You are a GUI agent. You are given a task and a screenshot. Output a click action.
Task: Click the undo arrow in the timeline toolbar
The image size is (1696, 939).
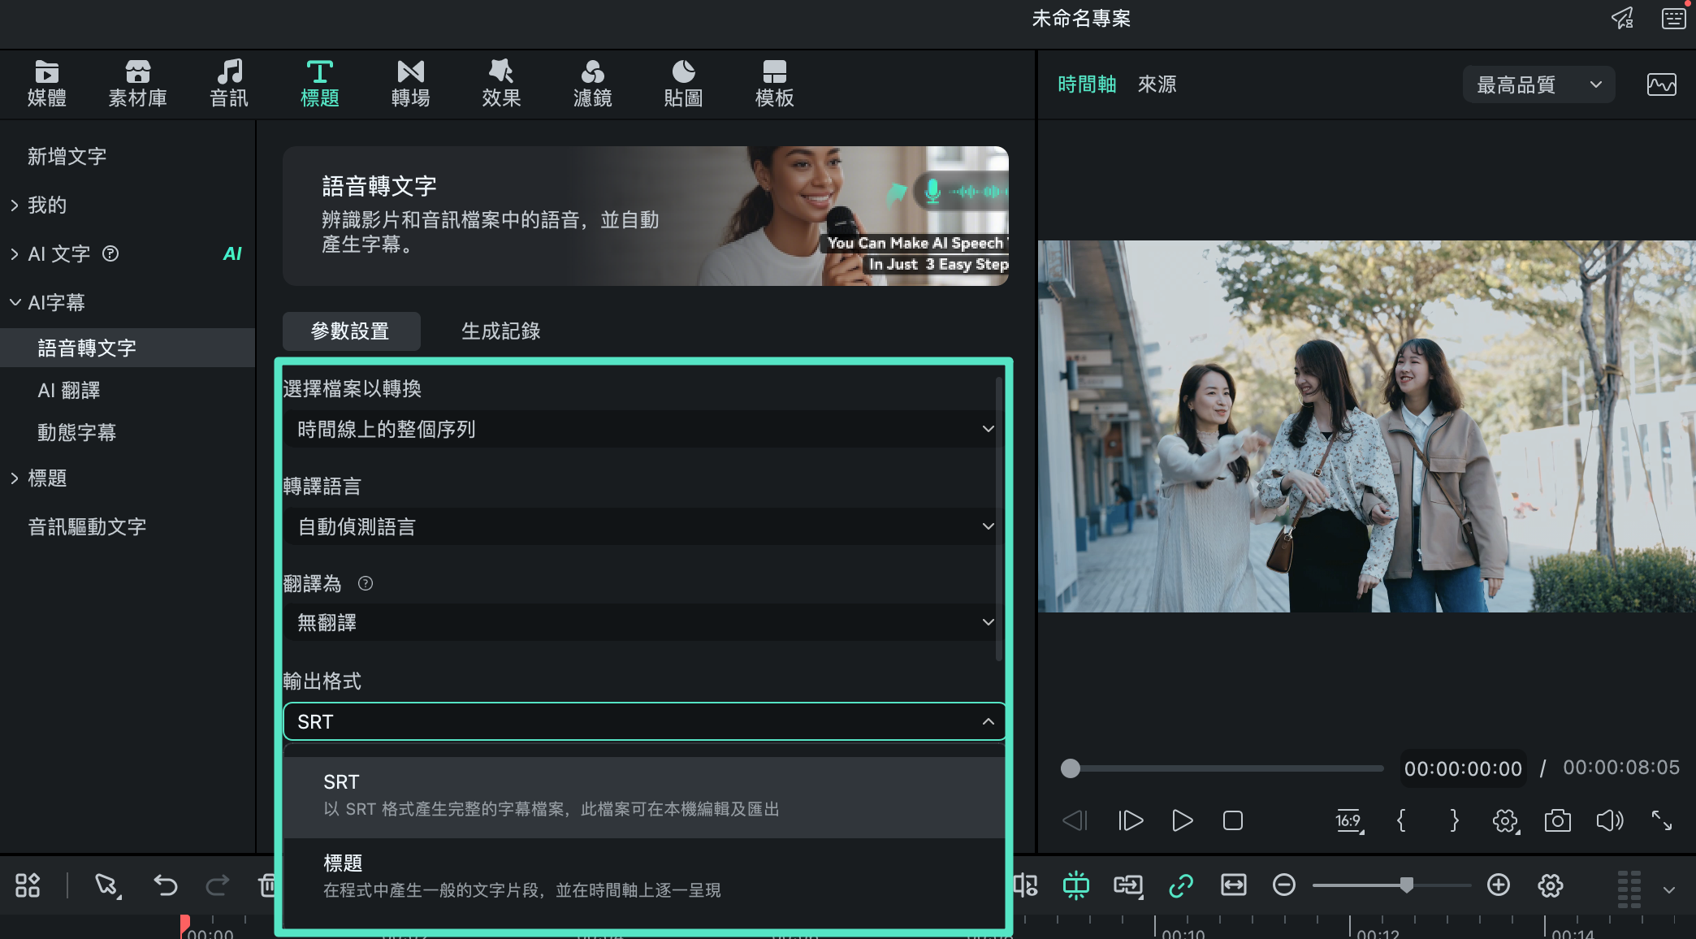coord(166,885)
